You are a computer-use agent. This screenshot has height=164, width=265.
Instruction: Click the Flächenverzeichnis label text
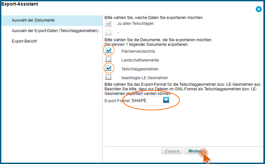point(138,51)
